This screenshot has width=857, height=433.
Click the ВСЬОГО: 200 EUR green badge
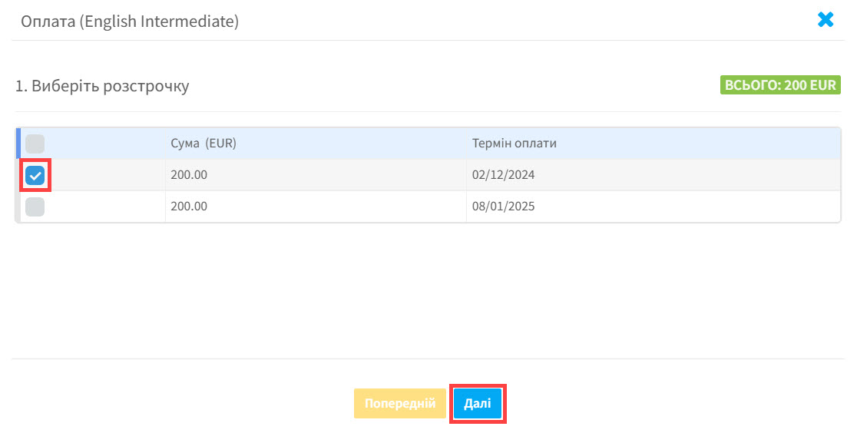click(x=780, y=85)
